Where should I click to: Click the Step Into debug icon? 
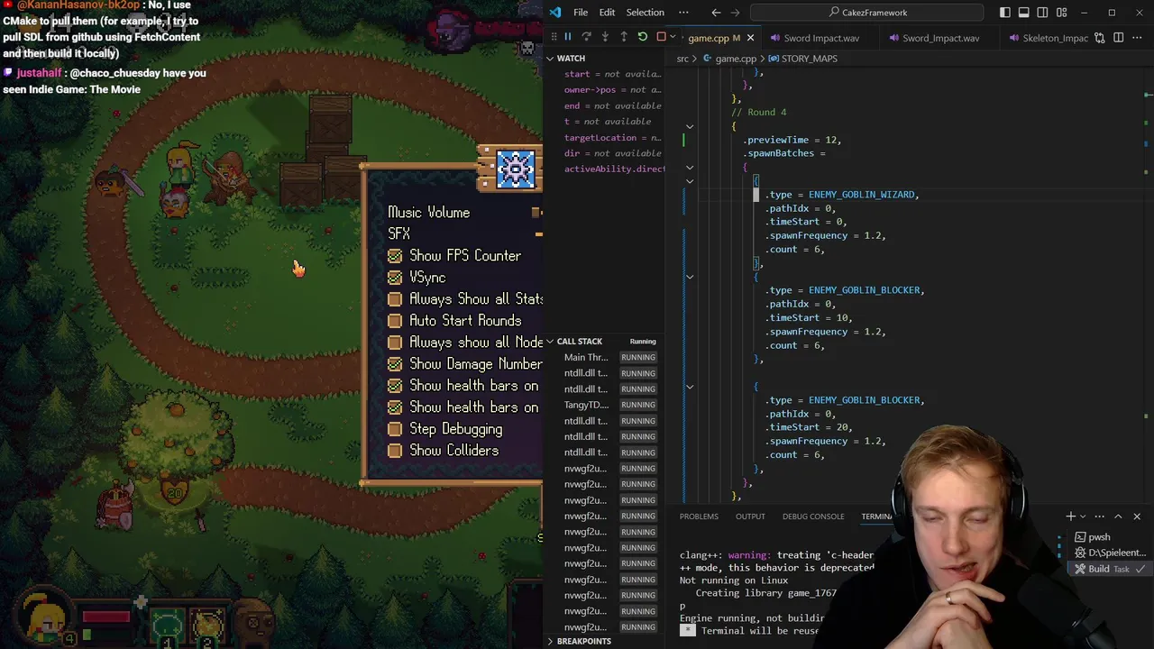[605, 37]
